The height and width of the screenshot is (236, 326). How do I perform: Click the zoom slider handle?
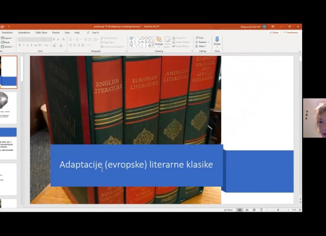(x=278, y=210)
